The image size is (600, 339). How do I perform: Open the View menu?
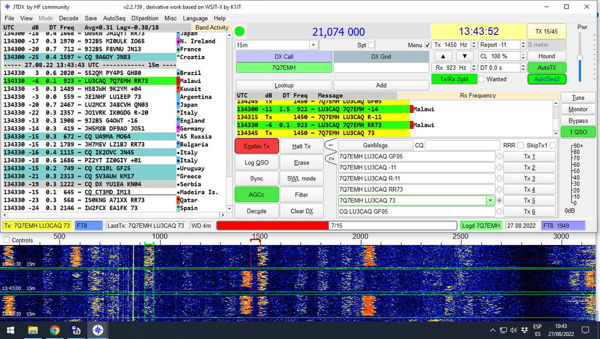(x=26, y=18)
